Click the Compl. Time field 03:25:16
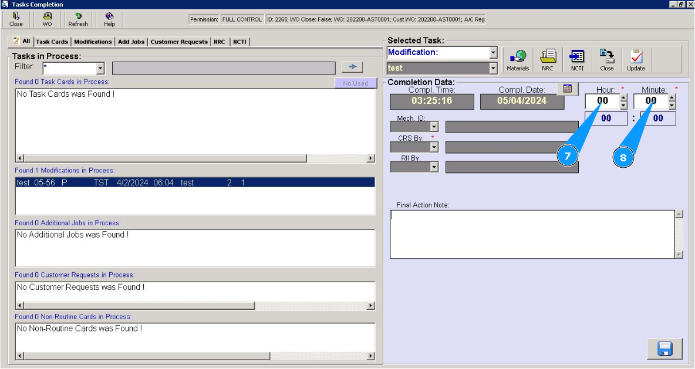The height and width of the screenshot is (369, 695). [x=431, y=101]
